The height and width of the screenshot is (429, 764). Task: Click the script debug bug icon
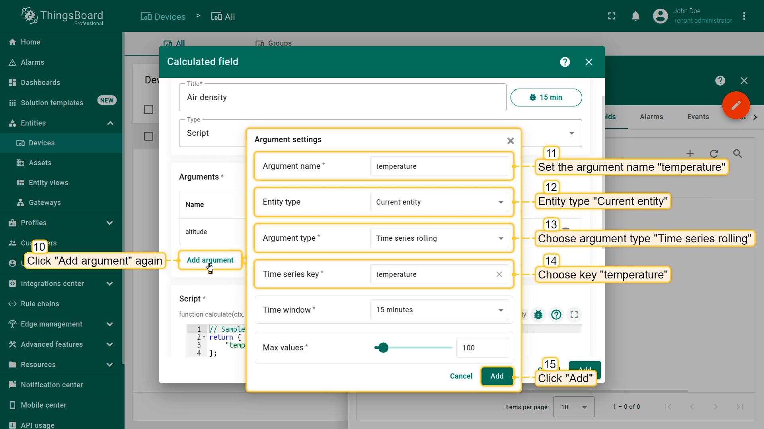[x=538, y=315]
